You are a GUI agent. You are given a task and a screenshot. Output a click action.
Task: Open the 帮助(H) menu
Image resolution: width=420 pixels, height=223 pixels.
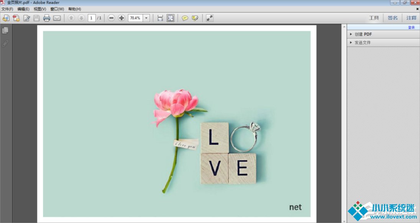[x=74, y=9]
